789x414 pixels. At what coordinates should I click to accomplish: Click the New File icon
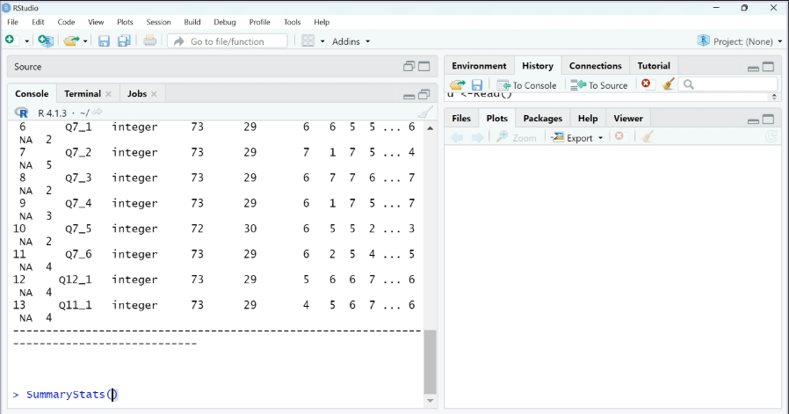tap(11, 40)
